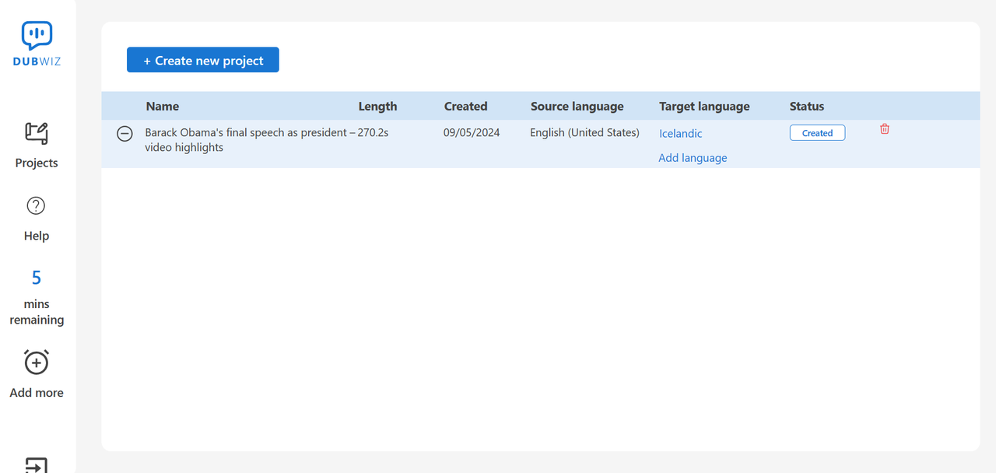Click the Help question mark icon
The image size is (996, 473).
(37, 205)
